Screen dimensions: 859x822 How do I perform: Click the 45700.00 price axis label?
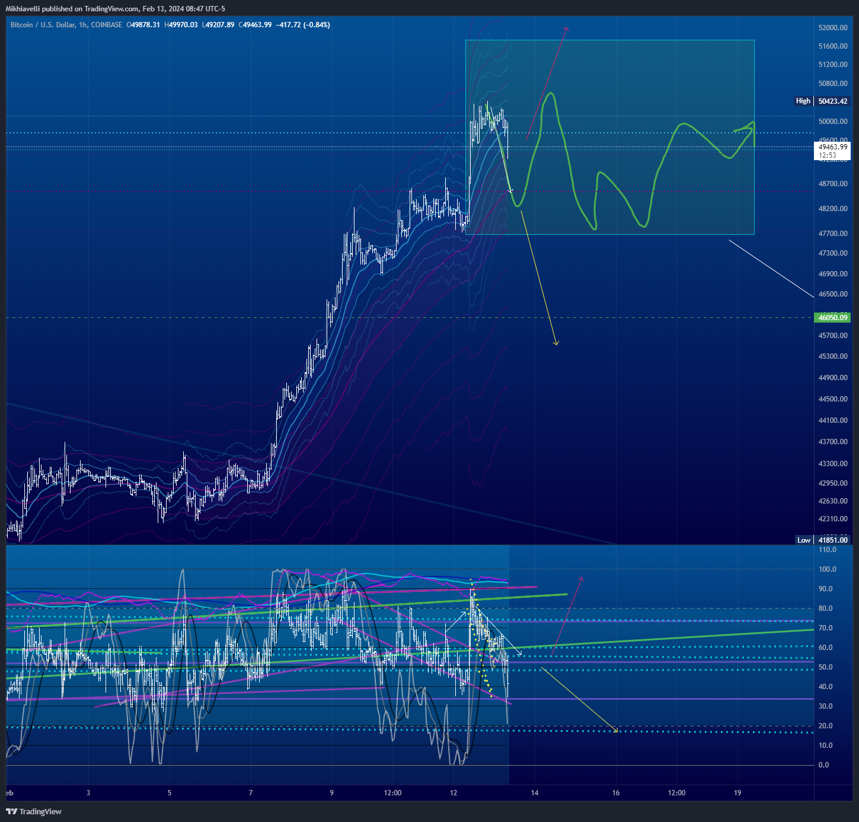[833, 336]
